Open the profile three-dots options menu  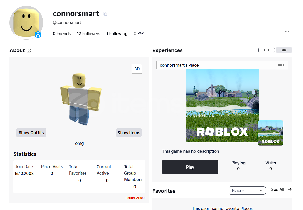coord(287,31)
